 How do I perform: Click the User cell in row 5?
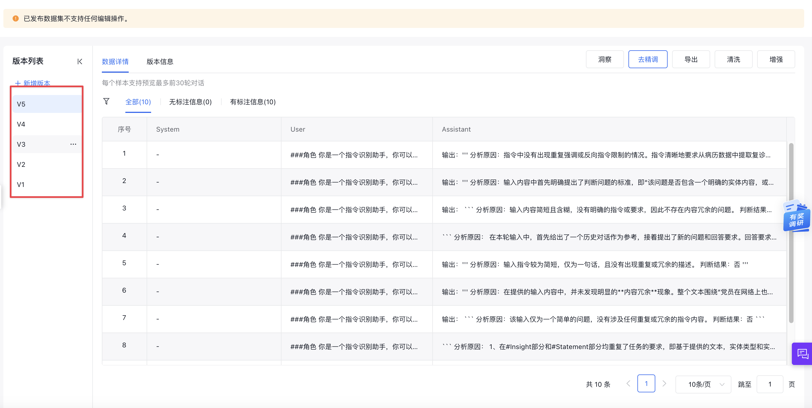[356, 264]
